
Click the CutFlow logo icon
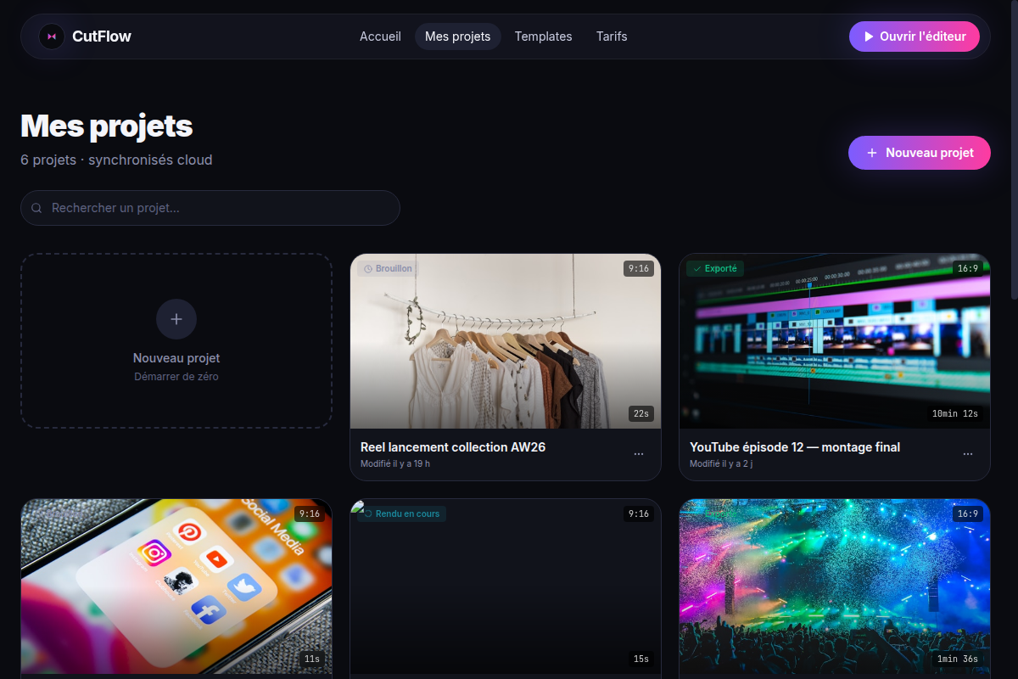tap(52, 36)
